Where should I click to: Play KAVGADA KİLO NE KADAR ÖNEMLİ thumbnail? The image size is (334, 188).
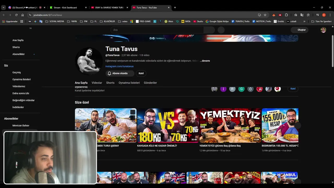coord(168,126)
